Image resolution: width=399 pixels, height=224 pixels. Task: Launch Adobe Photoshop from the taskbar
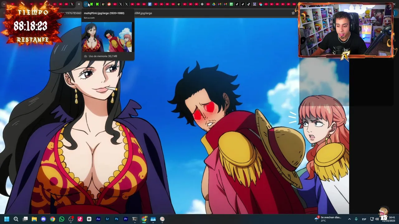click(117, 219)
